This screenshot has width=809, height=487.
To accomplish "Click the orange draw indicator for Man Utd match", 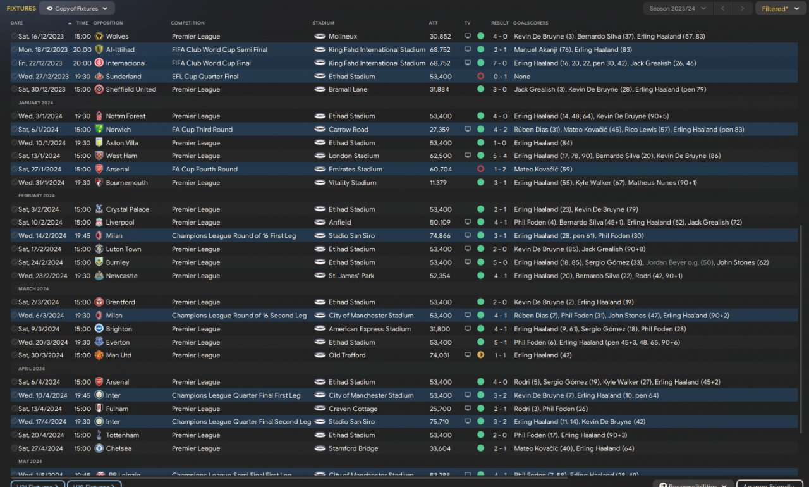I will (x=480, y=355).
